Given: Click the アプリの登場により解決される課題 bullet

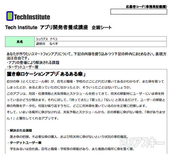Looking at the screenshot, I should coord(33,63).
